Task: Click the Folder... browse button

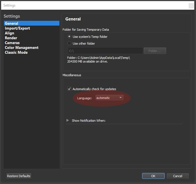Action: tap(155, 51)
